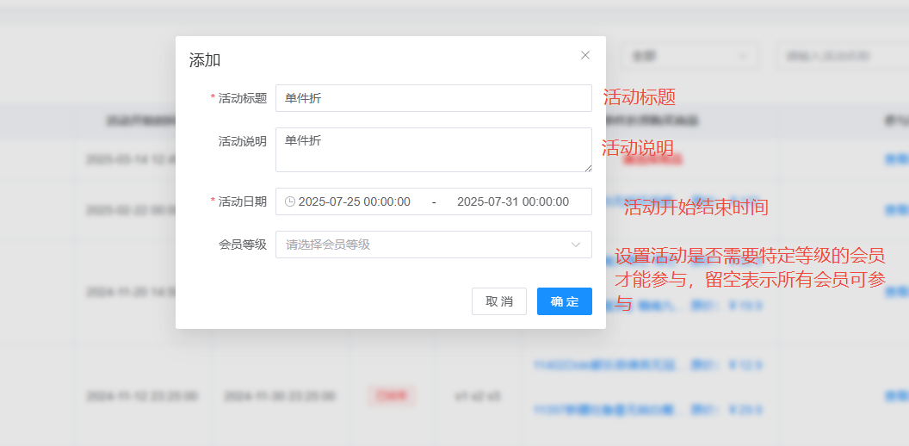Select the end date 2025-07-31 00:00:00
Image resolution: width=909 pixels, height=446 pixels.
click(512, 201)
